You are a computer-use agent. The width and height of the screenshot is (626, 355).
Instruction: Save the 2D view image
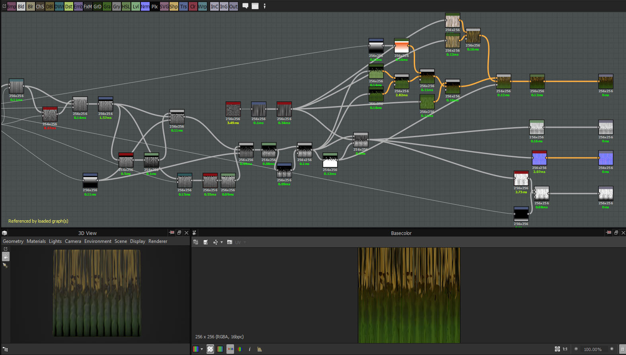(206, 242)
